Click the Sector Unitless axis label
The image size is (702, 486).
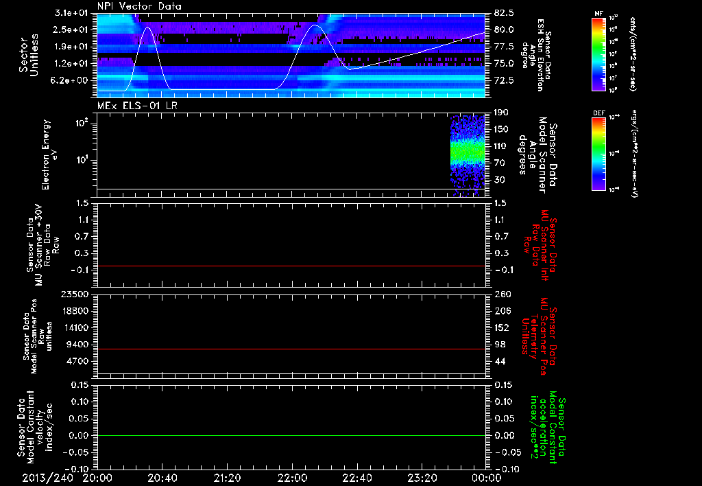(28, 55)
